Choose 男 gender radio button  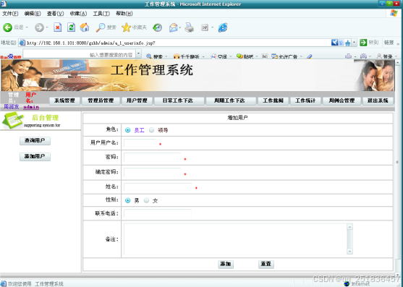tap(128, 200)
